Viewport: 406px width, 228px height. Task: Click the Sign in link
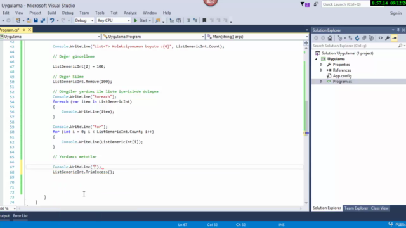click(396, 13)
